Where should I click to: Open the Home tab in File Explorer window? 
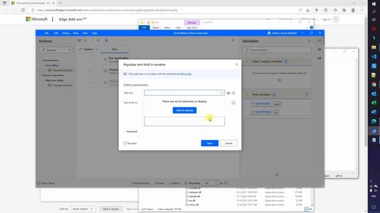click(x=156, y=28)
